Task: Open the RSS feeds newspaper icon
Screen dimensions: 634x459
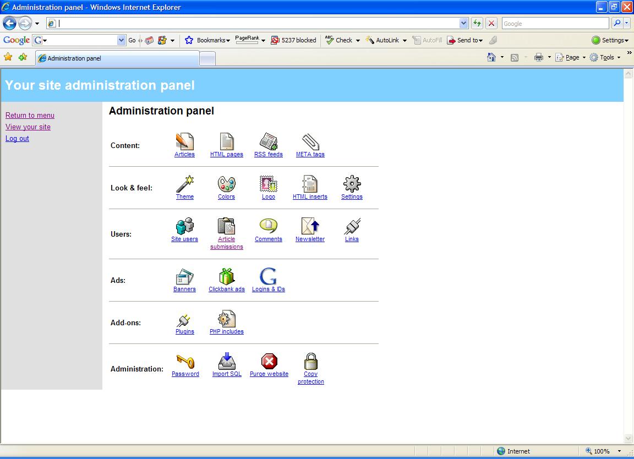Action: click(269, 141)
